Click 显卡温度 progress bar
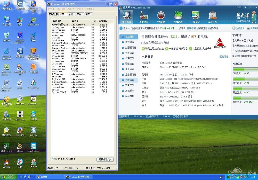The width and height of the screenshot is (258, 180). 246,79
